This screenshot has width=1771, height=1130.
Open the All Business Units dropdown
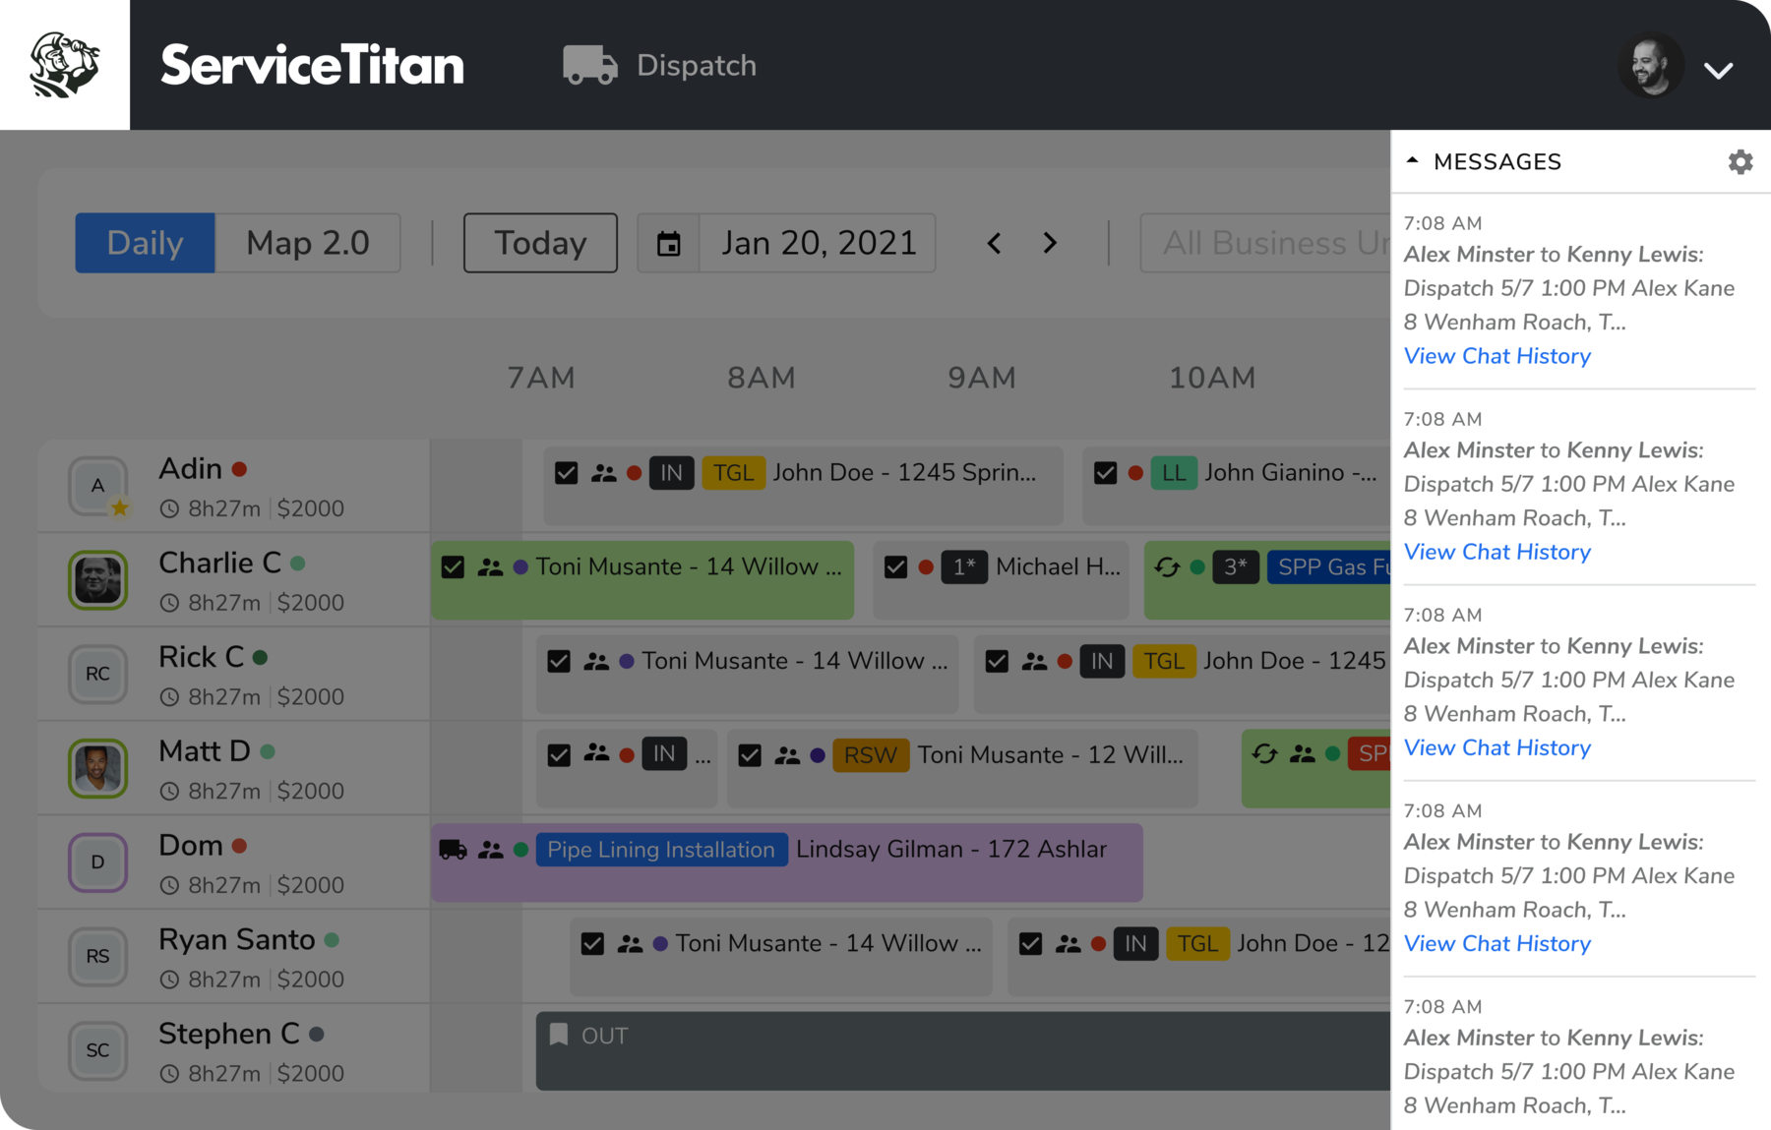click(1265, 243)
